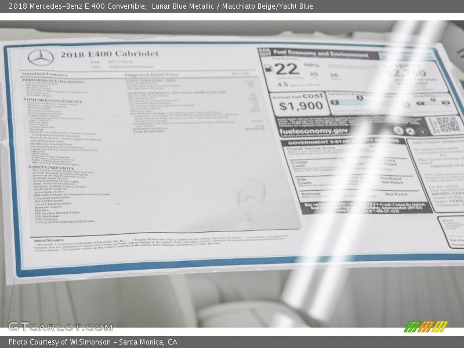Image resolution: width=464 pixels, height=348 pixels.
Task: Click the "Special Messages" label
Action: point(49,240)
